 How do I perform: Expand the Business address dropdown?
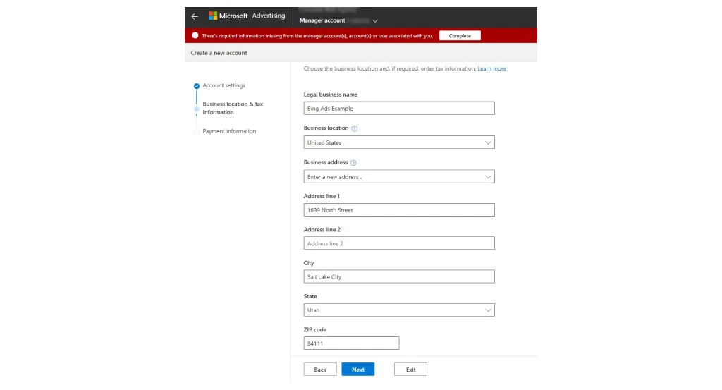point(399,176)
